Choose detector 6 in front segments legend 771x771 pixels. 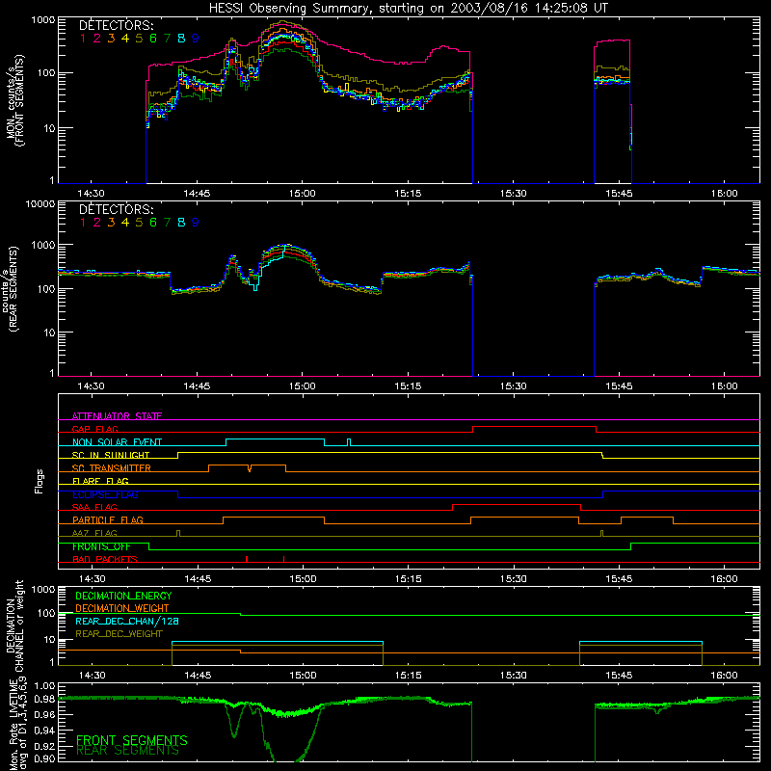pyautogui.click(x=153, y=39)
